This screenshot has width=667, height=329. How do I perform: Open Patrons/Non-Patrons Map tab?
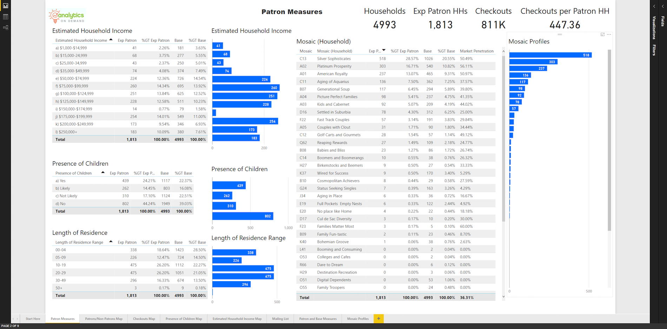click(x=104, y=319)
